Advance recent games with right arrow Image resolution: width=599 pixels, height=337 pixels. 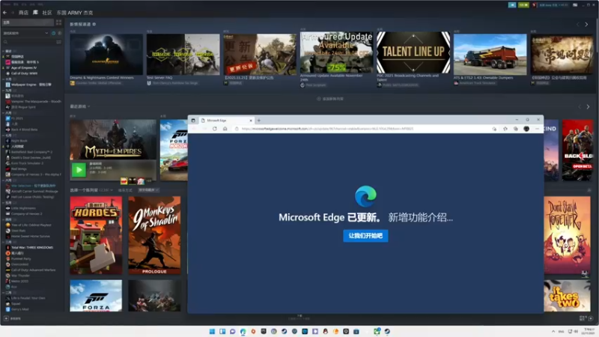(x=588, y=107)
